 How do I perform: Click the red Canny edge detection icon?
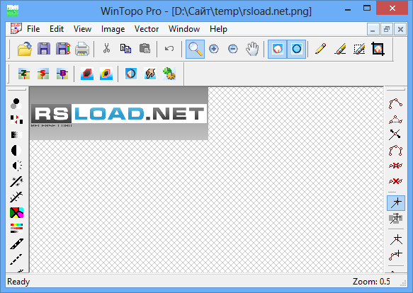pyautogui.click(x=87, y=74)
